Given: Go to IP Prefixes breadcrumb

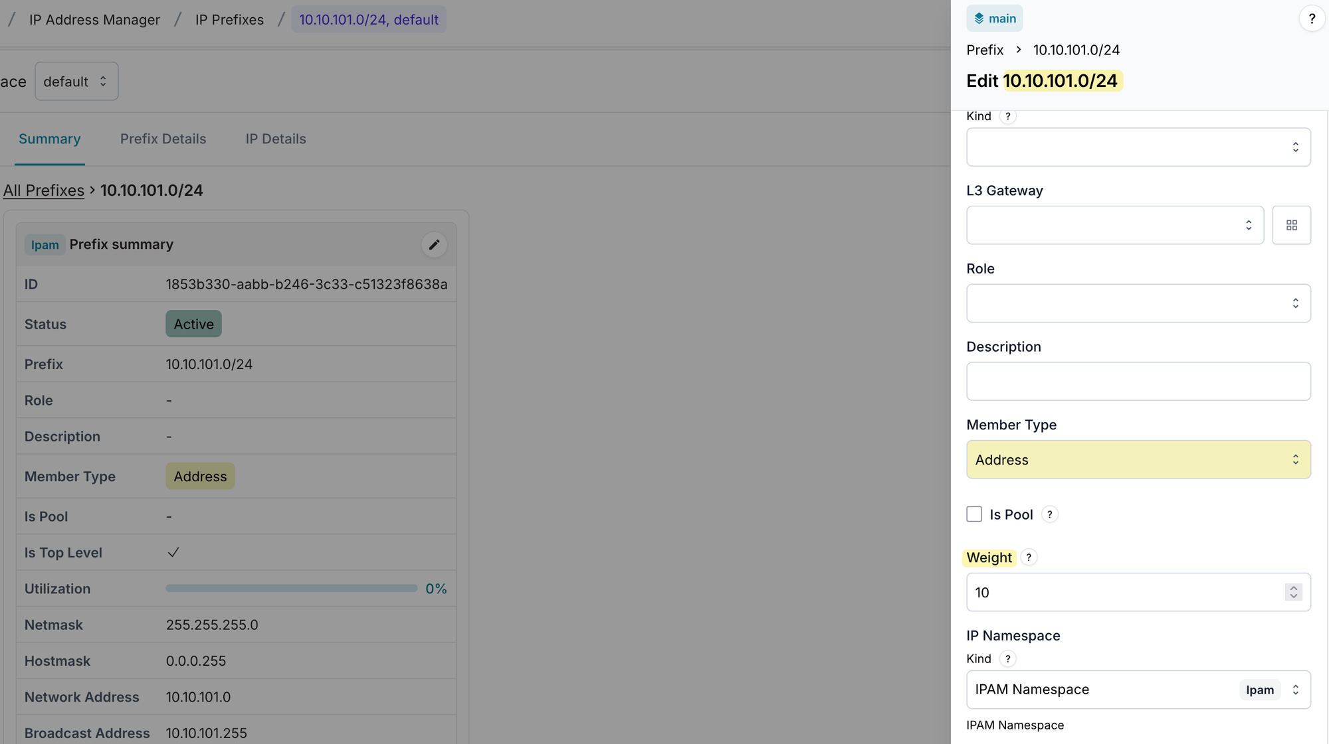Looking at the screenshot, I should 229,20.
